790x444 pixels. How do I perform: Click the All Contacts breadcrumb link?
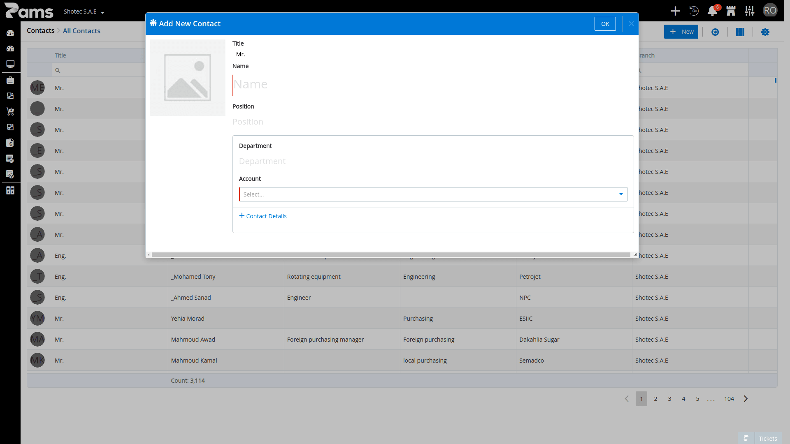[x=81, y=31]
